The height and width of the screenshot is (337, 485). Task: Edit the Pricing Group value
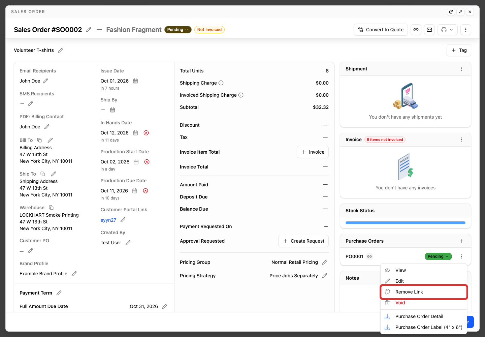325,262
